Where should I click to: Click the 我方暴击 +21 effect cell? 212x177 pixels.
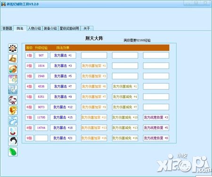point(63,138)
